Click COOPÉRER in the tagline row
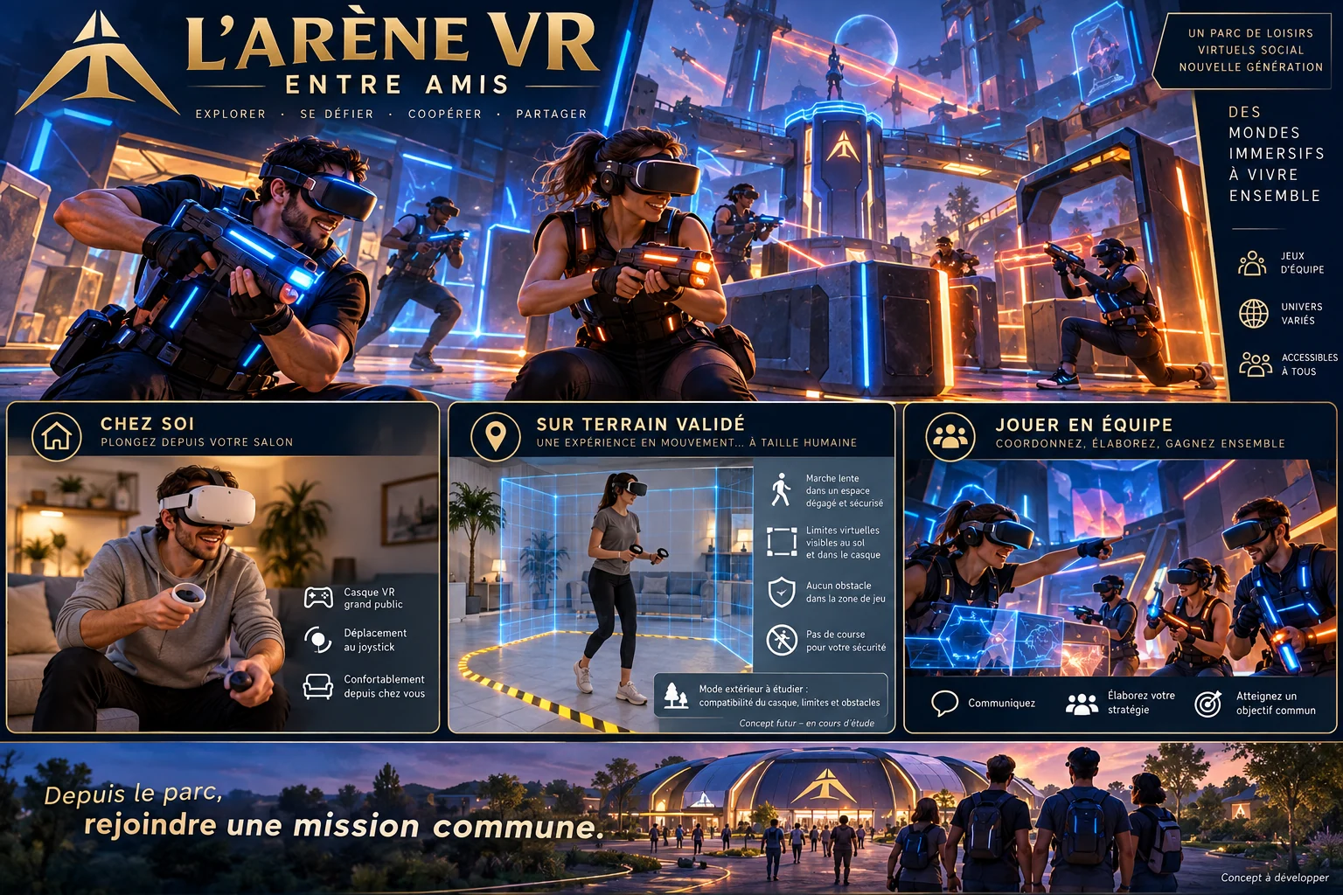Screen dimensions: 1343x895 click(x=445, y=114)
